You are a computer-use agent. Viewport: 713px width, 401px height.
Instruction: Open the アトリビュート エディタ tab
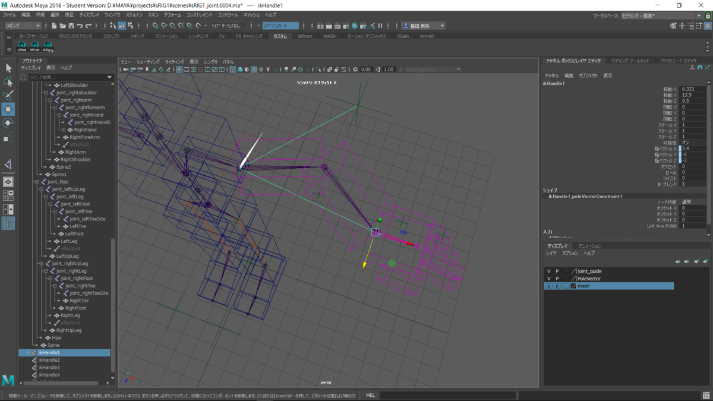tap(678, 61)
